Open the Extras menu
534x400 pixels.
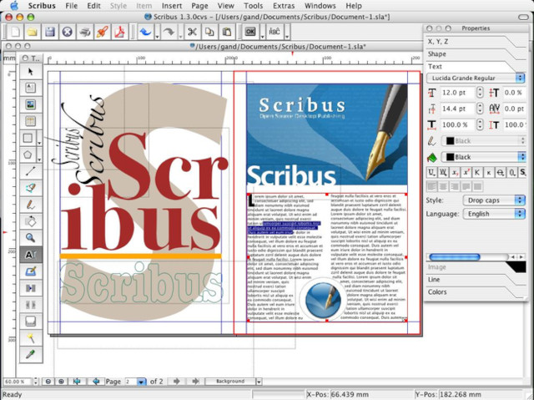click(x=284, y=6)
